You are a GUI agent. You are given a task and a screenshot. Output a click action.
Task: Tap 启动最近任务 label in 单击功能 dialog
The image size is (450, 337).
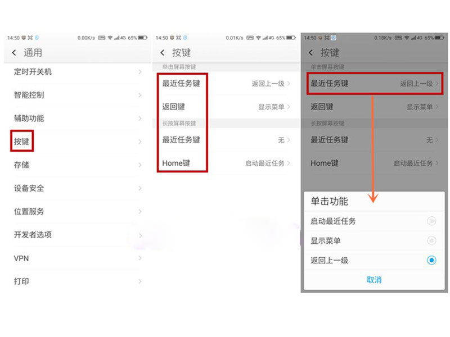(x=333, y=221)
